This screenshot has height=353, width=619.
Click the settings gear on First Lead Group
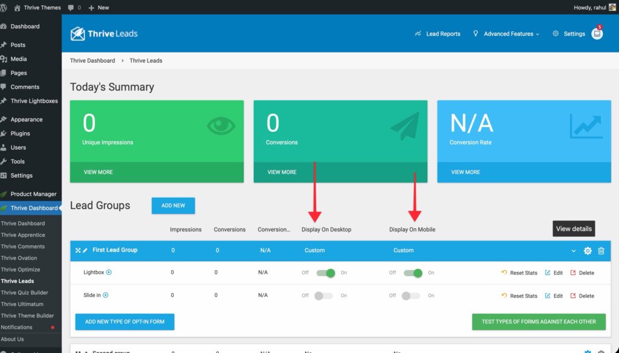(588, 251)
